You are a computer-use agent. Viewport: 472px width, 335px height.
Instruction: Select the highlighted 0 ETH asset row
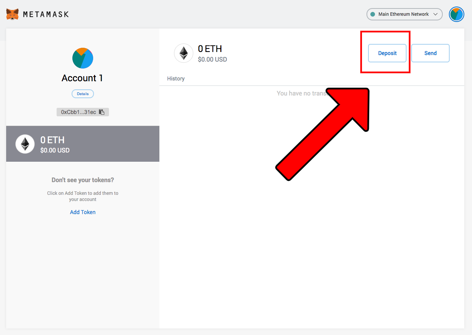coord(82,144)
